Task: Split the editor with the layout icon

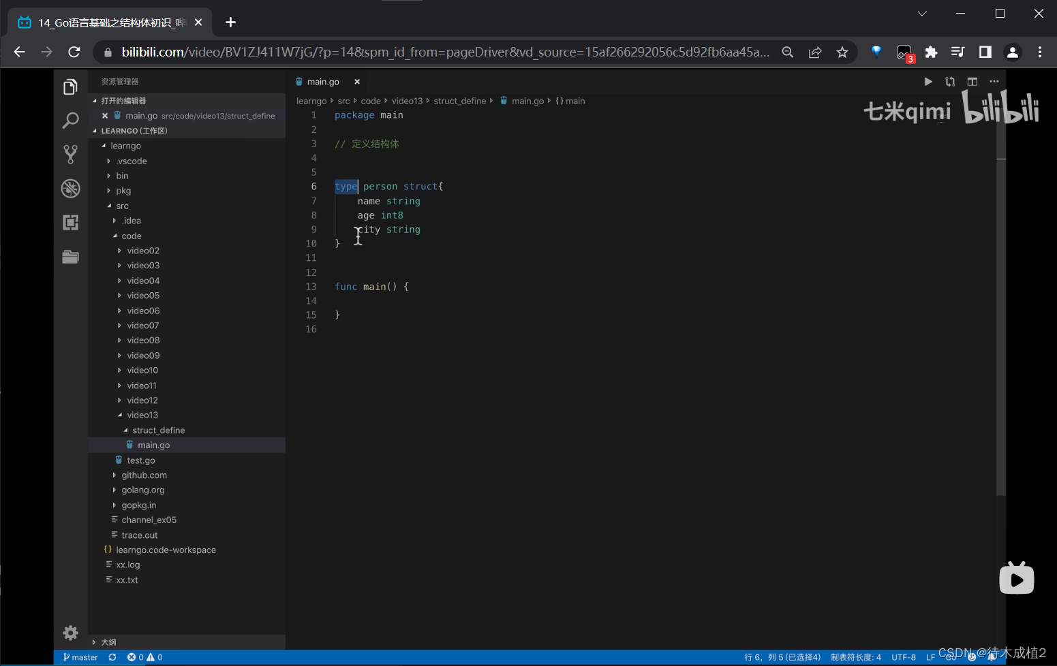Action: pyautogui.click(x=972, y=82)
